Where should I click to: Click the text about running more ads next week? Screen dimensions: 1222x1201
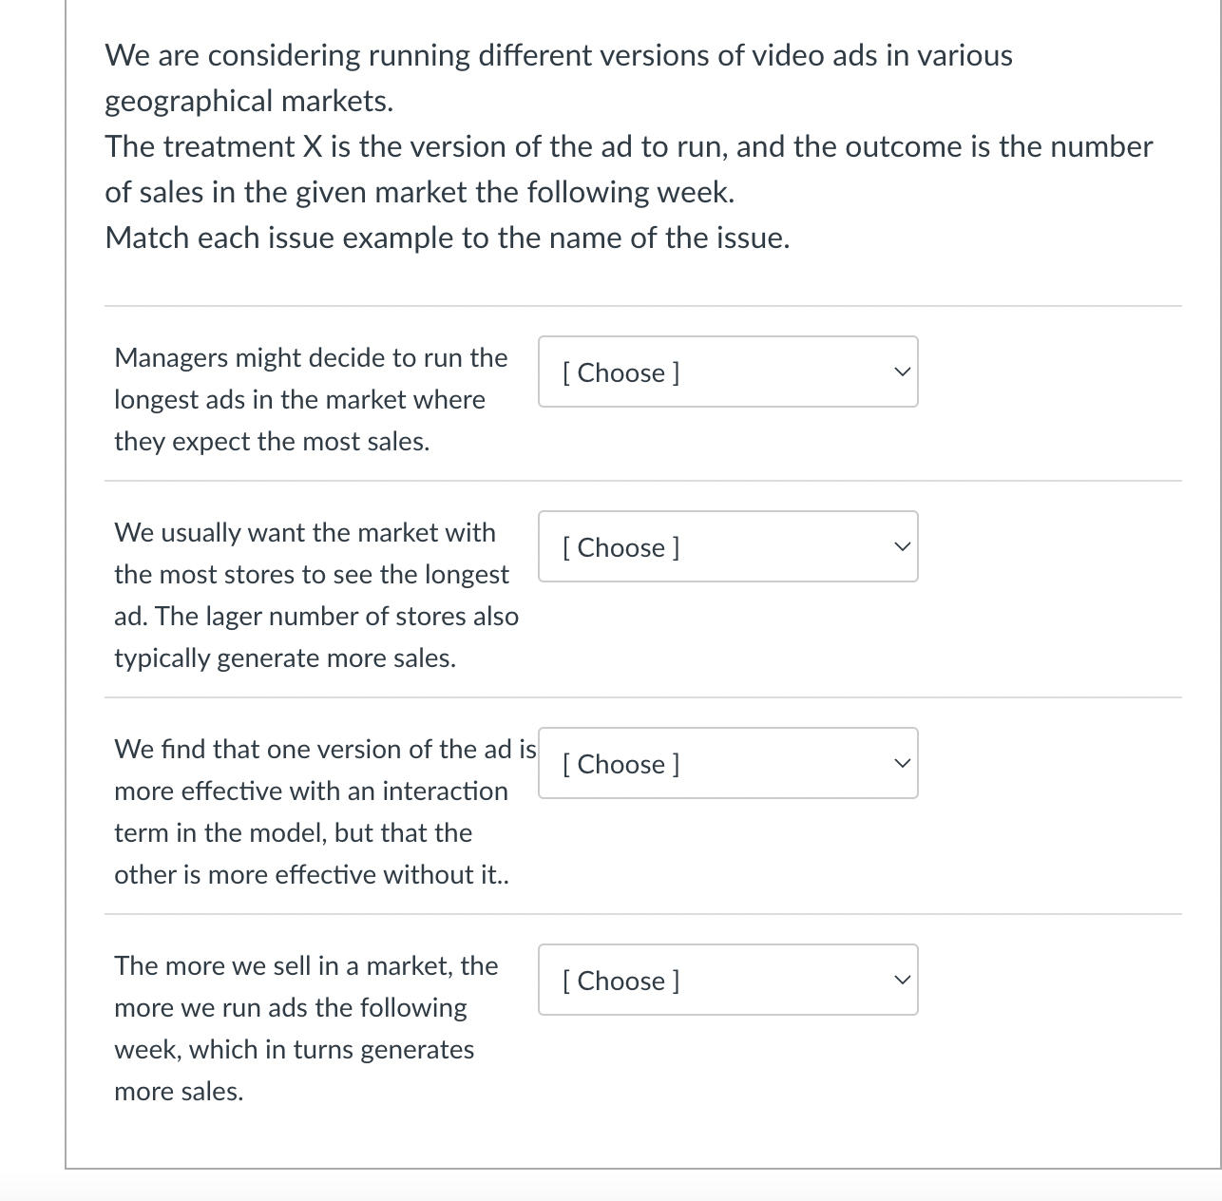coord(304,1028)
